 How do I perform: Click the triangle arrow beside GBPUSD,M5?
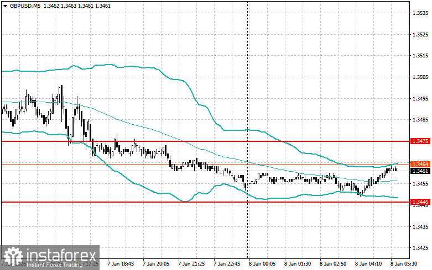(x=5, y=6)
